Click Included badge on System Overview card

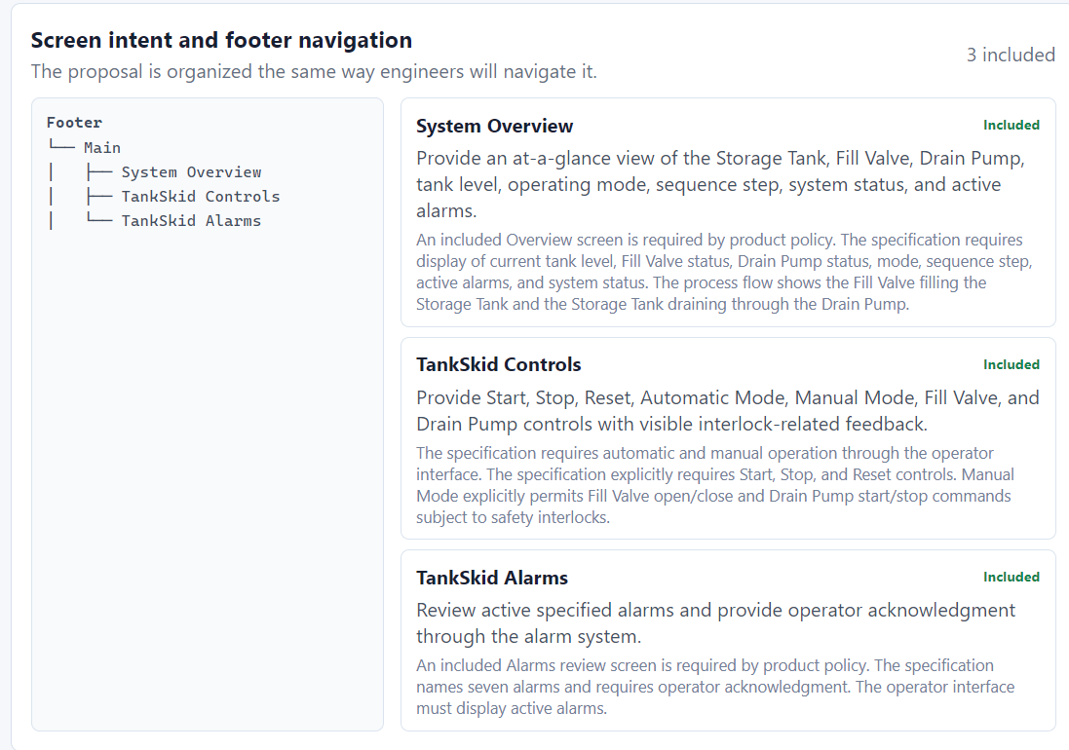(1012, 126)
